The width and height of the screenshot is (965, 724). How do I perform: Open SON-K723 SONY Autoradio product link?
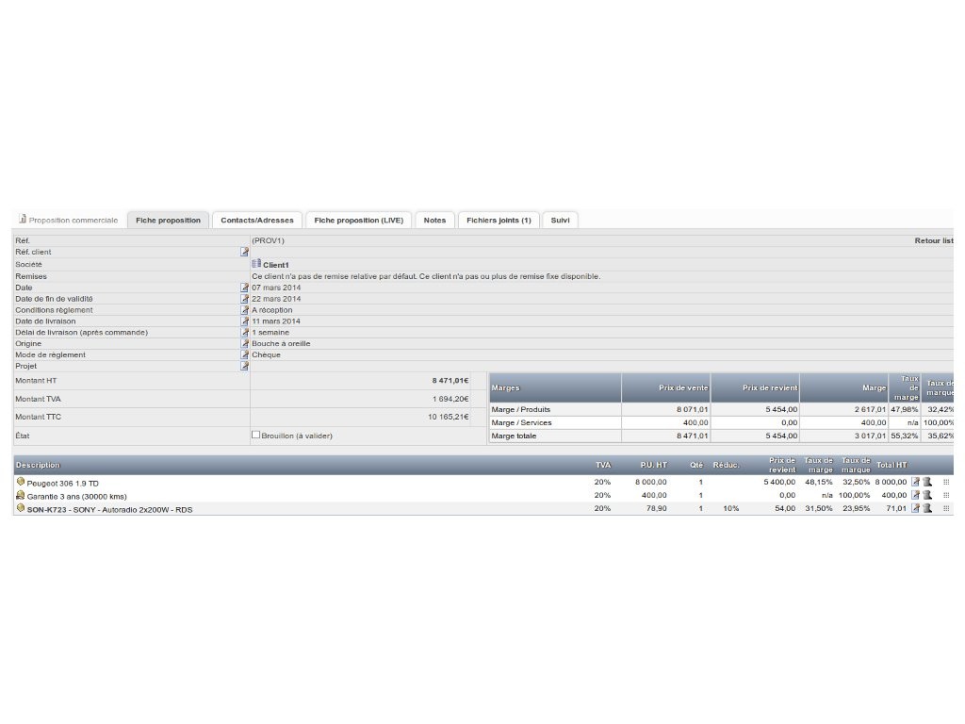click(109, 510)
